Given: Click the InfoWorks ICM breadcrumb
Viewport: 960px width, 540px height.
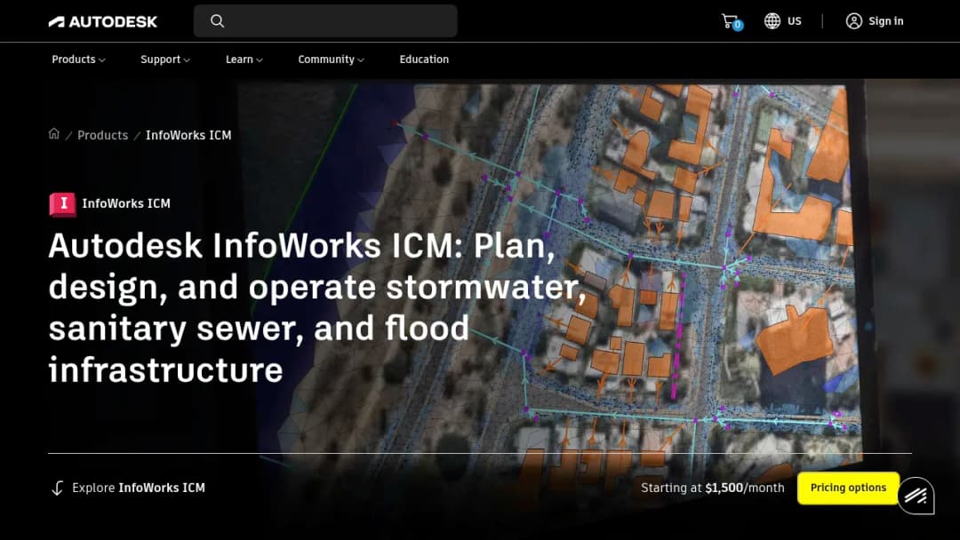Looking at the screenshot, I should [188, 135].
